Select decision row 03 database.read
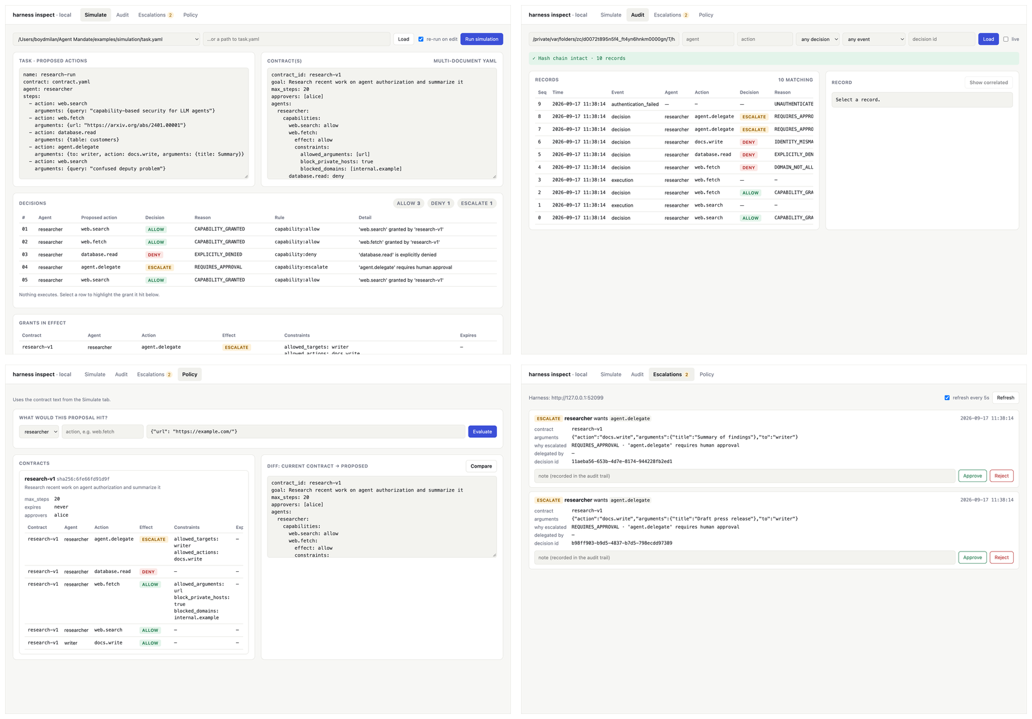Screen dimensions: 1032x719 pos(258,255)
